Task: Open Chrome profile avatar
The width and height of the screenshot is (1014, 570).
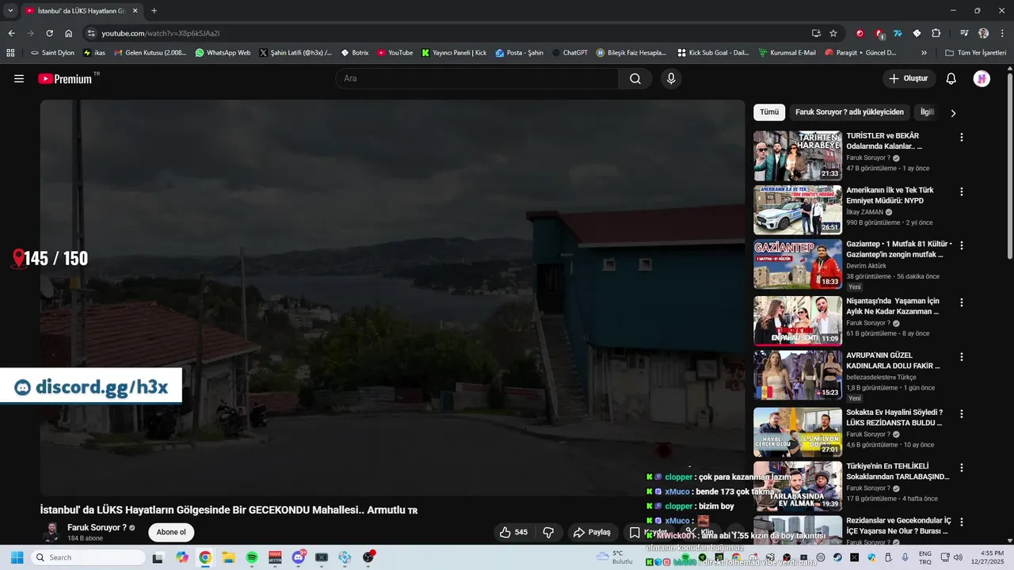Action: click(983, 33)
